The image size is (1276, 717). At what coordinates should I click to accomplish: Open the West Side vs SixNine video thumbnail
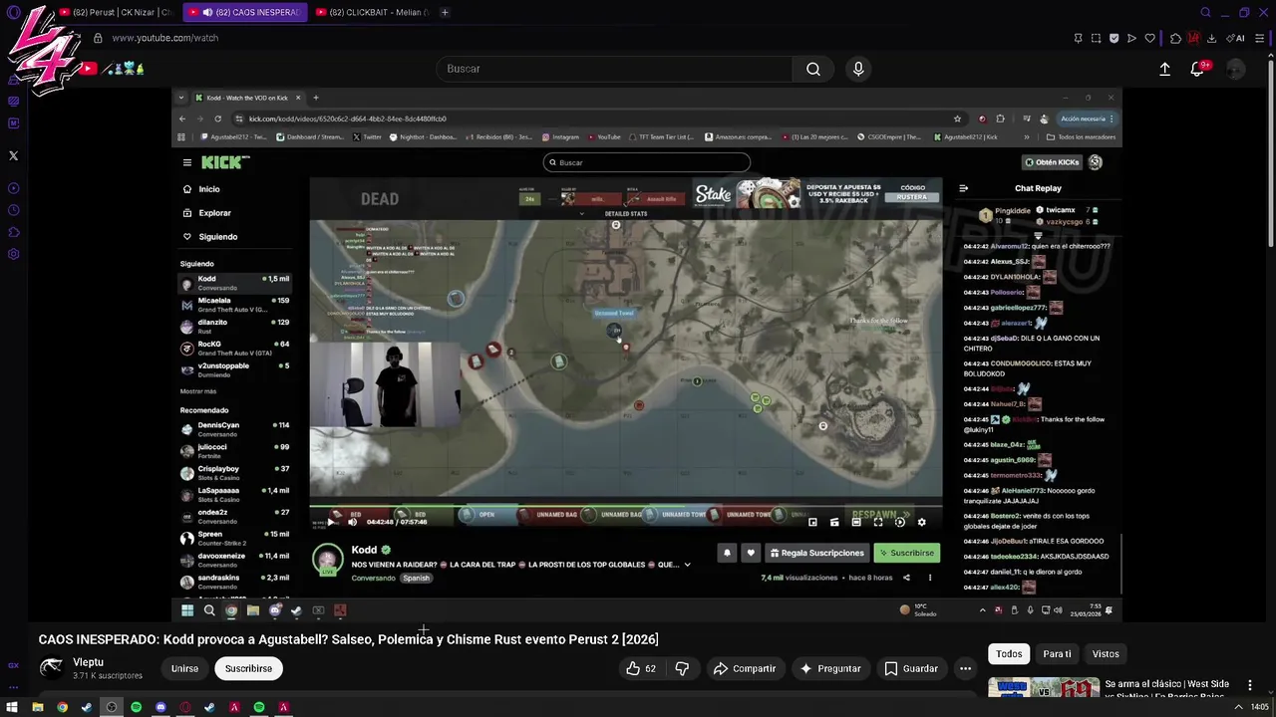coord(1042,687)
